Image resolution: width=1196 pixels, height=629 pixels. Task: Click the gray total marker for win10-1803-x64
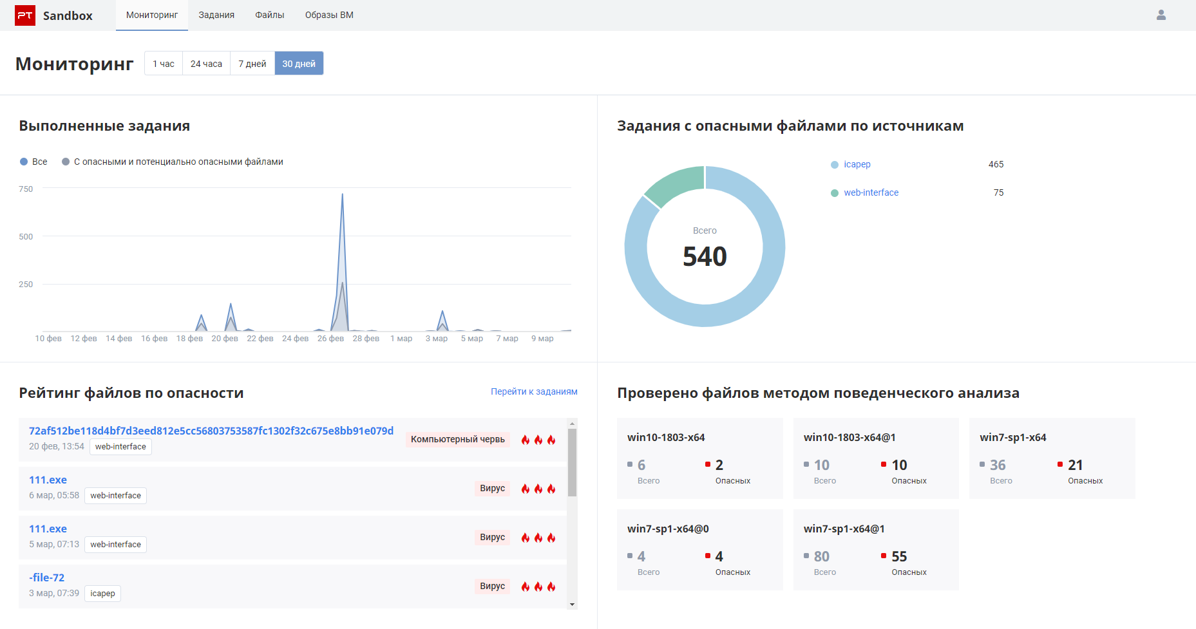[x=630, y=464]
